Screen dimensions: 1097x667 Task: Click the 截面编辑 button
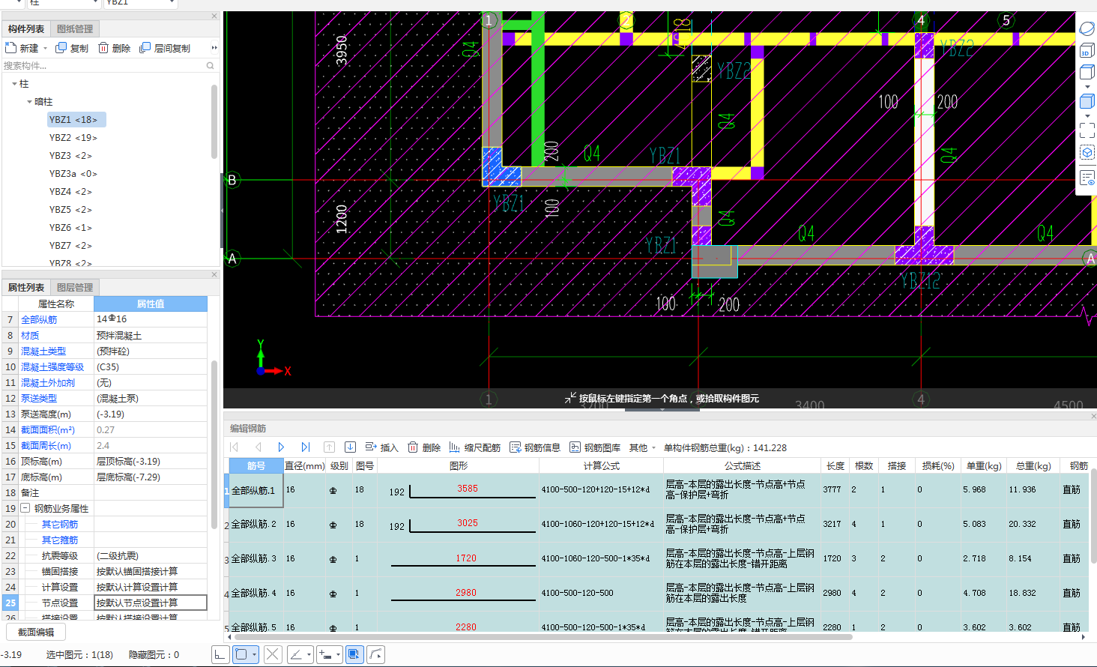36,633
